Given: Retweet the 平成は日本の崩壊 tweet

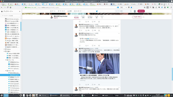Looking at the screenshot, I should [86, 30].
